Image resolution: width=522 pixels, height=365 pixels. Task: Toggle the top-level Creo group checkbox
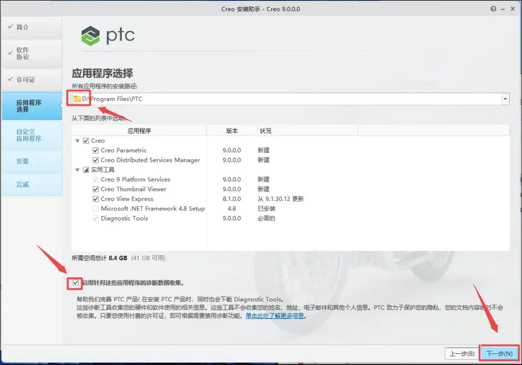[x=86, y=141]
